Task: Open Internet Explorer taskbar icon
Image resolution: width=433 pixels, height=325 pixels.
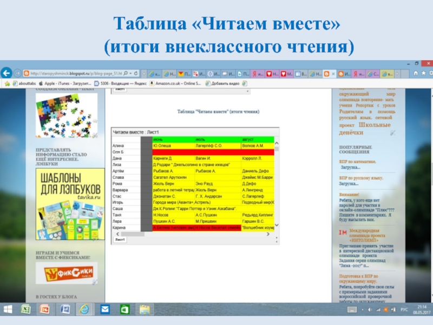Action: (x=84, y=309)
